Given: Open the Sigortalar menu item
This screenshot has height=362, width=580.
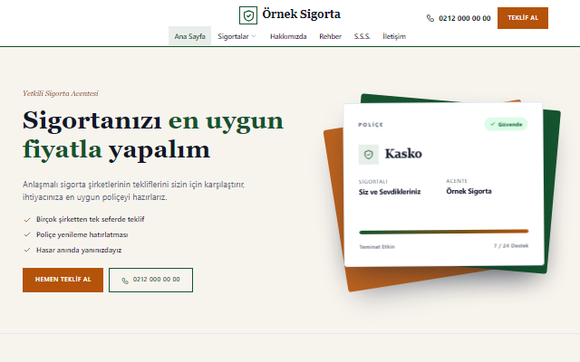Looking at the screenshot, I should click(x=237, y=36).
